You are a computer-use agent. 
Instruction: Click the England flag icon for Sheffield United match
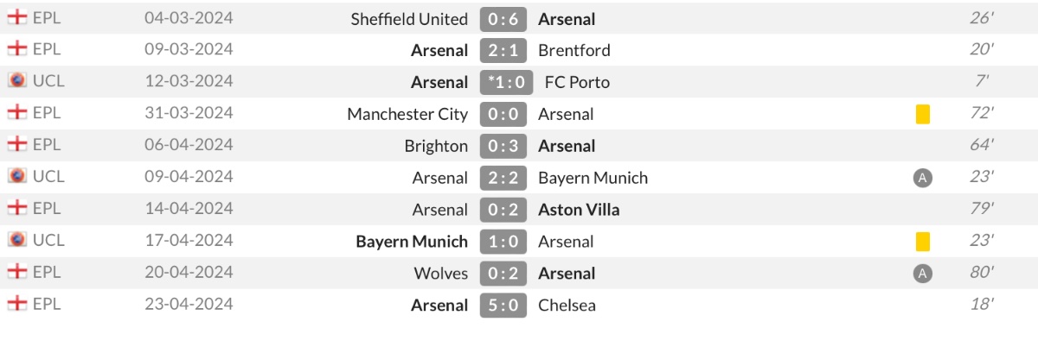pos(16,18)
